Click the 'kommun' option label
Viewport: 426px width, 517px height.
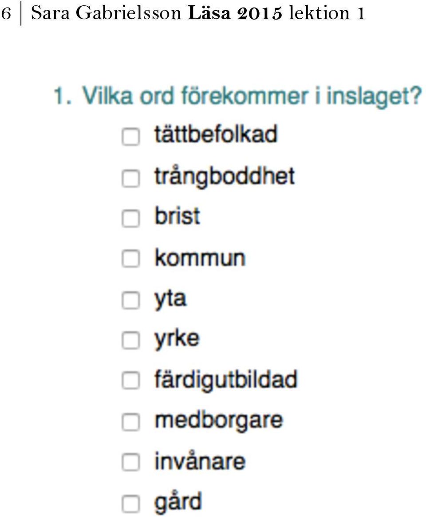tap(200, 258)
